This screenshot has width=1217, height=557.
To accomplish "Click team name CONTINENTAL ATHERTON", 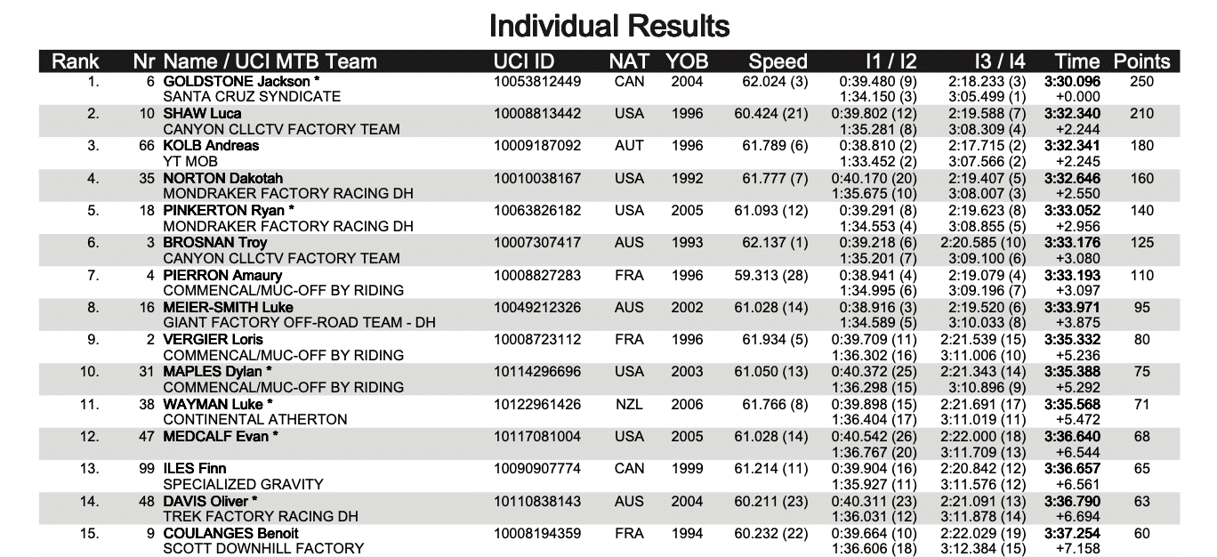I will coord(255,419).
